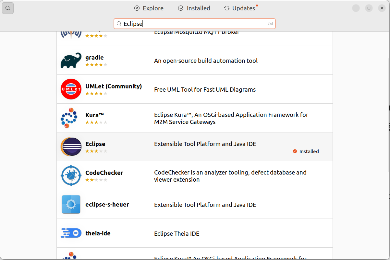Switch to the Installed tab
The height and width of the screenshot is (260, 390).
click(194, 8)
